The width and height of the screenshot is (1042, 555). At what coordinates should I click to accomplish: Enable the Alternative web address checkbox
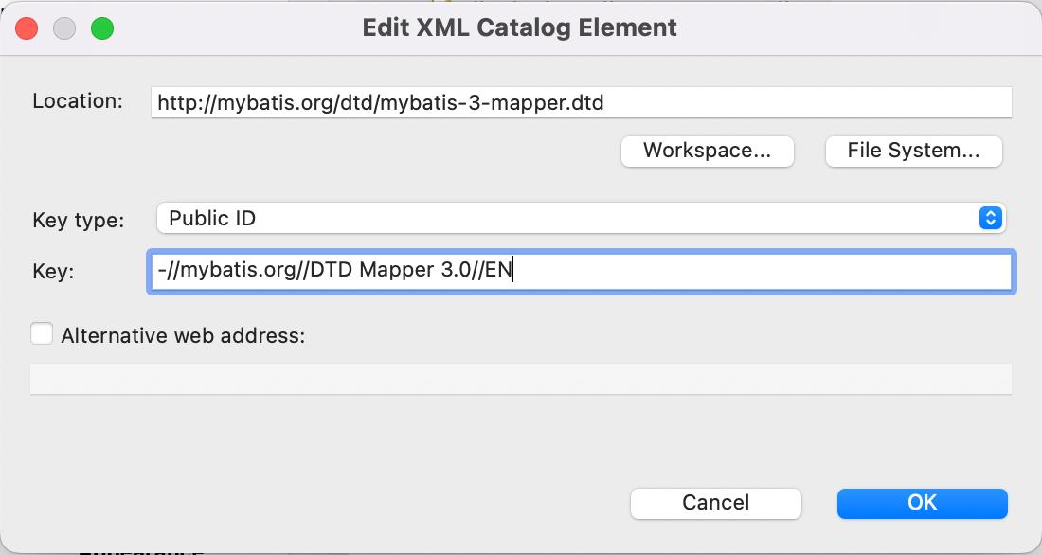42,333
